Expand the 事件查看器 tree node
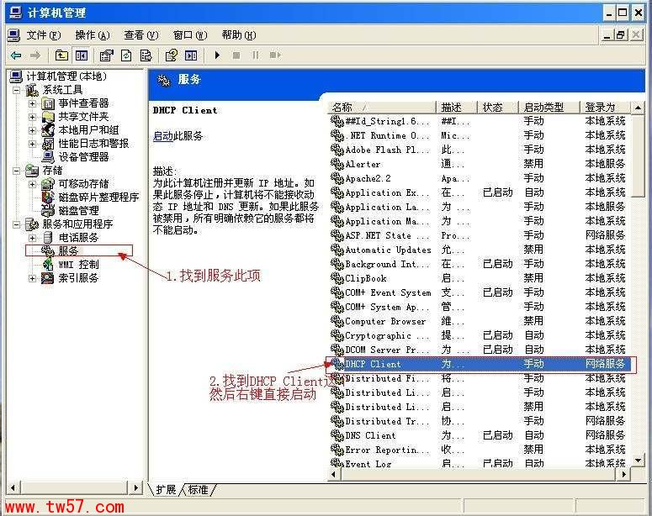This screenshot has height=516, width=652. tap(33, 103)
